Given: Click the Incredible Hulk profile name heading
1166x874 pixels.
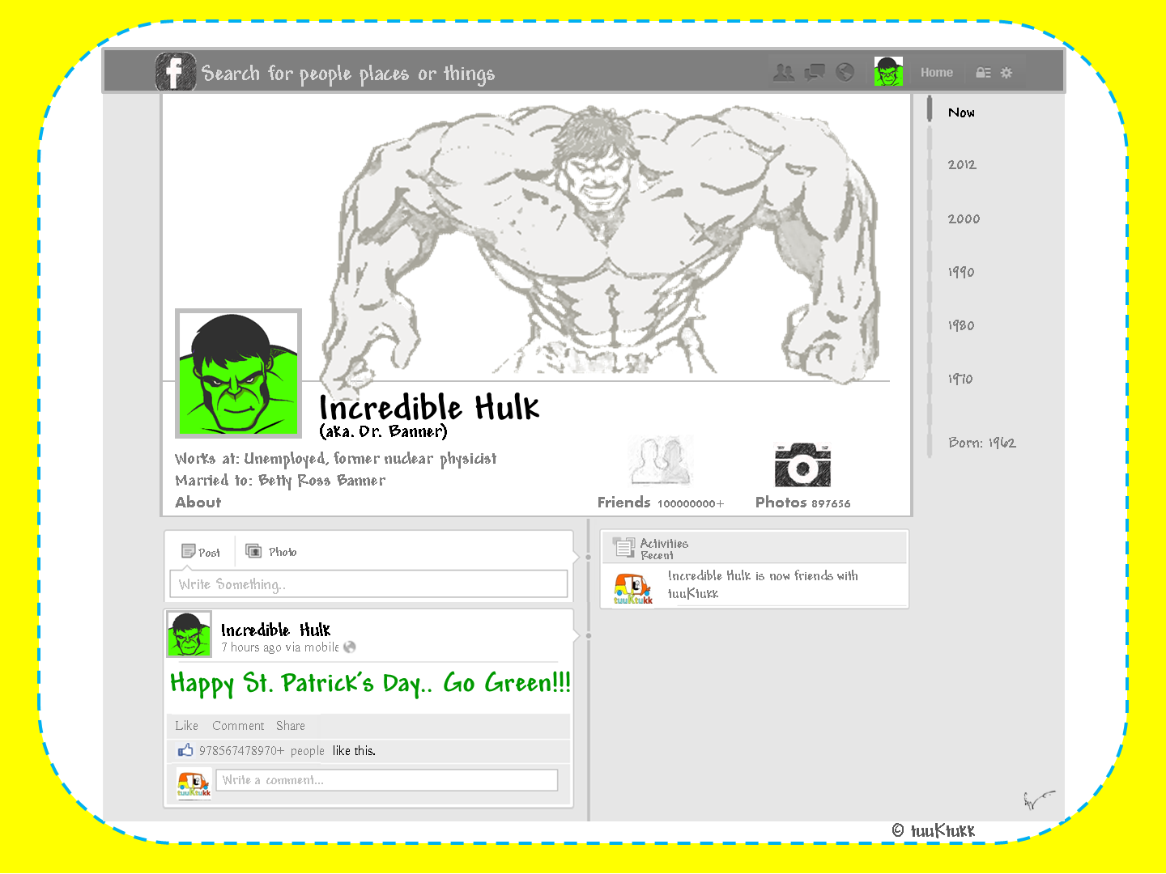Looking at the screenshot, I should pyautogui.click(x=429, y=407).
